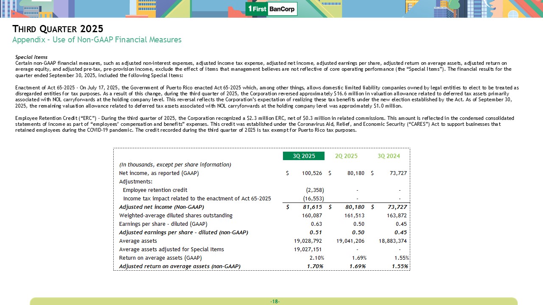The image size is (543, 305).
Task: Click the Adjusted net income (Non-GAAP) label
Action: click(x=162, y=207)
